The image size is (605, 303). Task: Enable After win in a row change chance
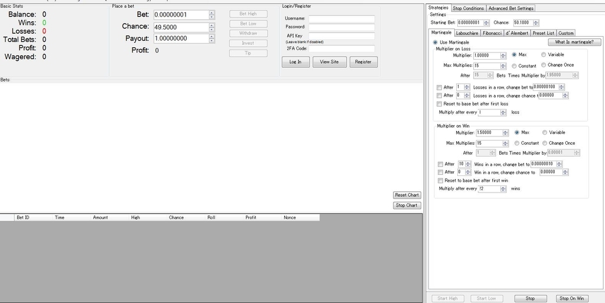pyautogui.click(x=440, y=172)
